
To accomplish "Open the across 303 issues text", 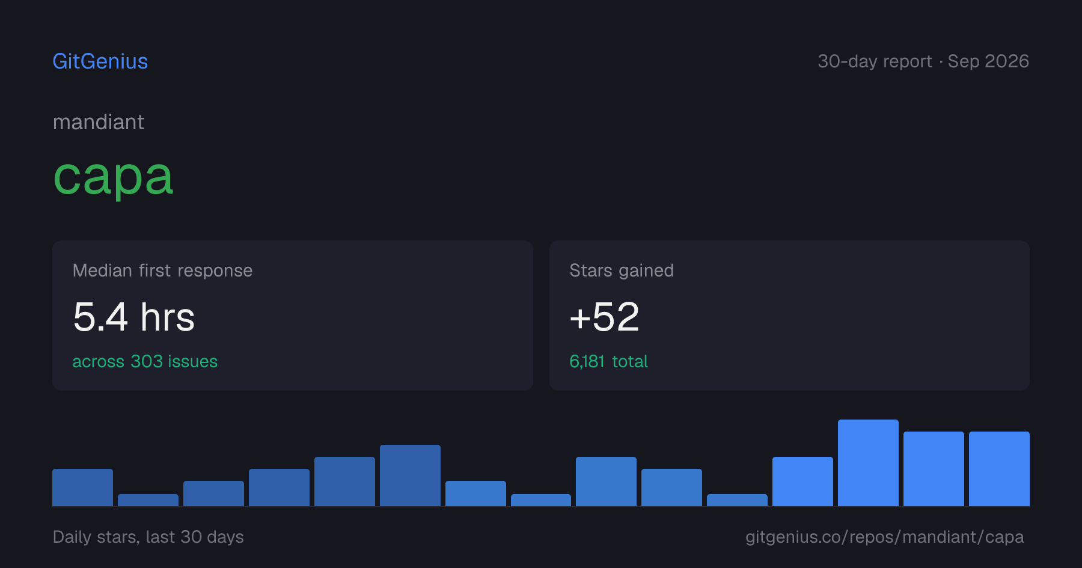I will [x=145, y=361].
